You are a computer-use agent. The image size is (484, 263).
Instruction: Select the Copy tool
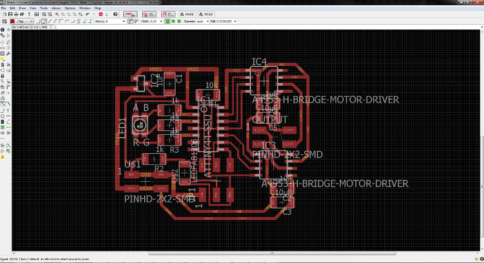(8, 42)
